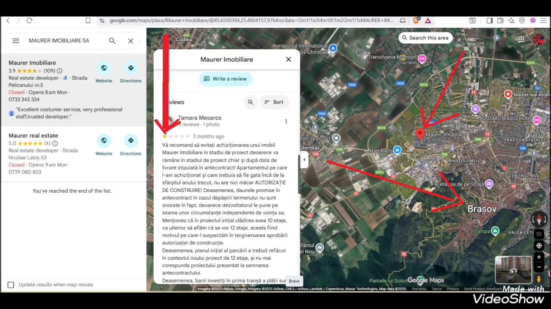Click the Search this area button
Screen dimensions: 551x309
coord(425,38)
